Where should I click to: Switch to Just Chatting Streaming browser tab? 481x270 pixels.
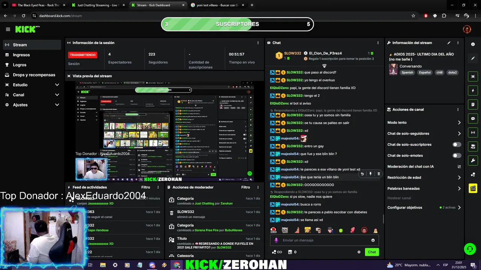click(98, 5)
